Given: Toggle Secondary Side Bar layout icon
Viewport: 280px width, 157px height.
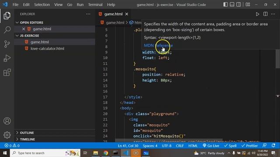Looking at the screenshot, I should coord(238,4).
